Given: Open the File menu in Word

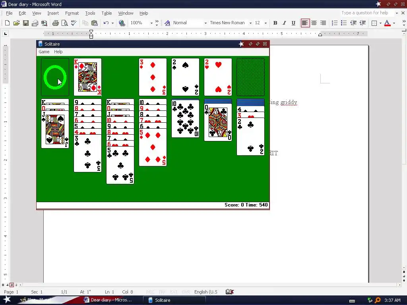Looking at the screenshot, I should click(9, 13).
